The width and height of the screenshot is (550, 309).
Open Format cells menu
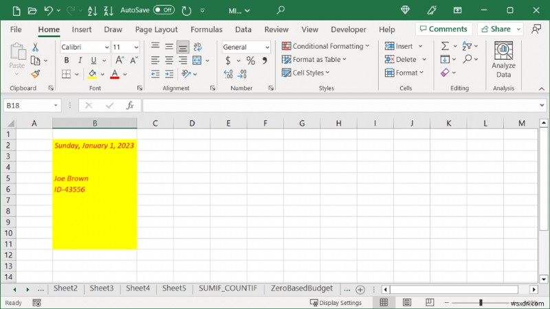click(404, 73)
